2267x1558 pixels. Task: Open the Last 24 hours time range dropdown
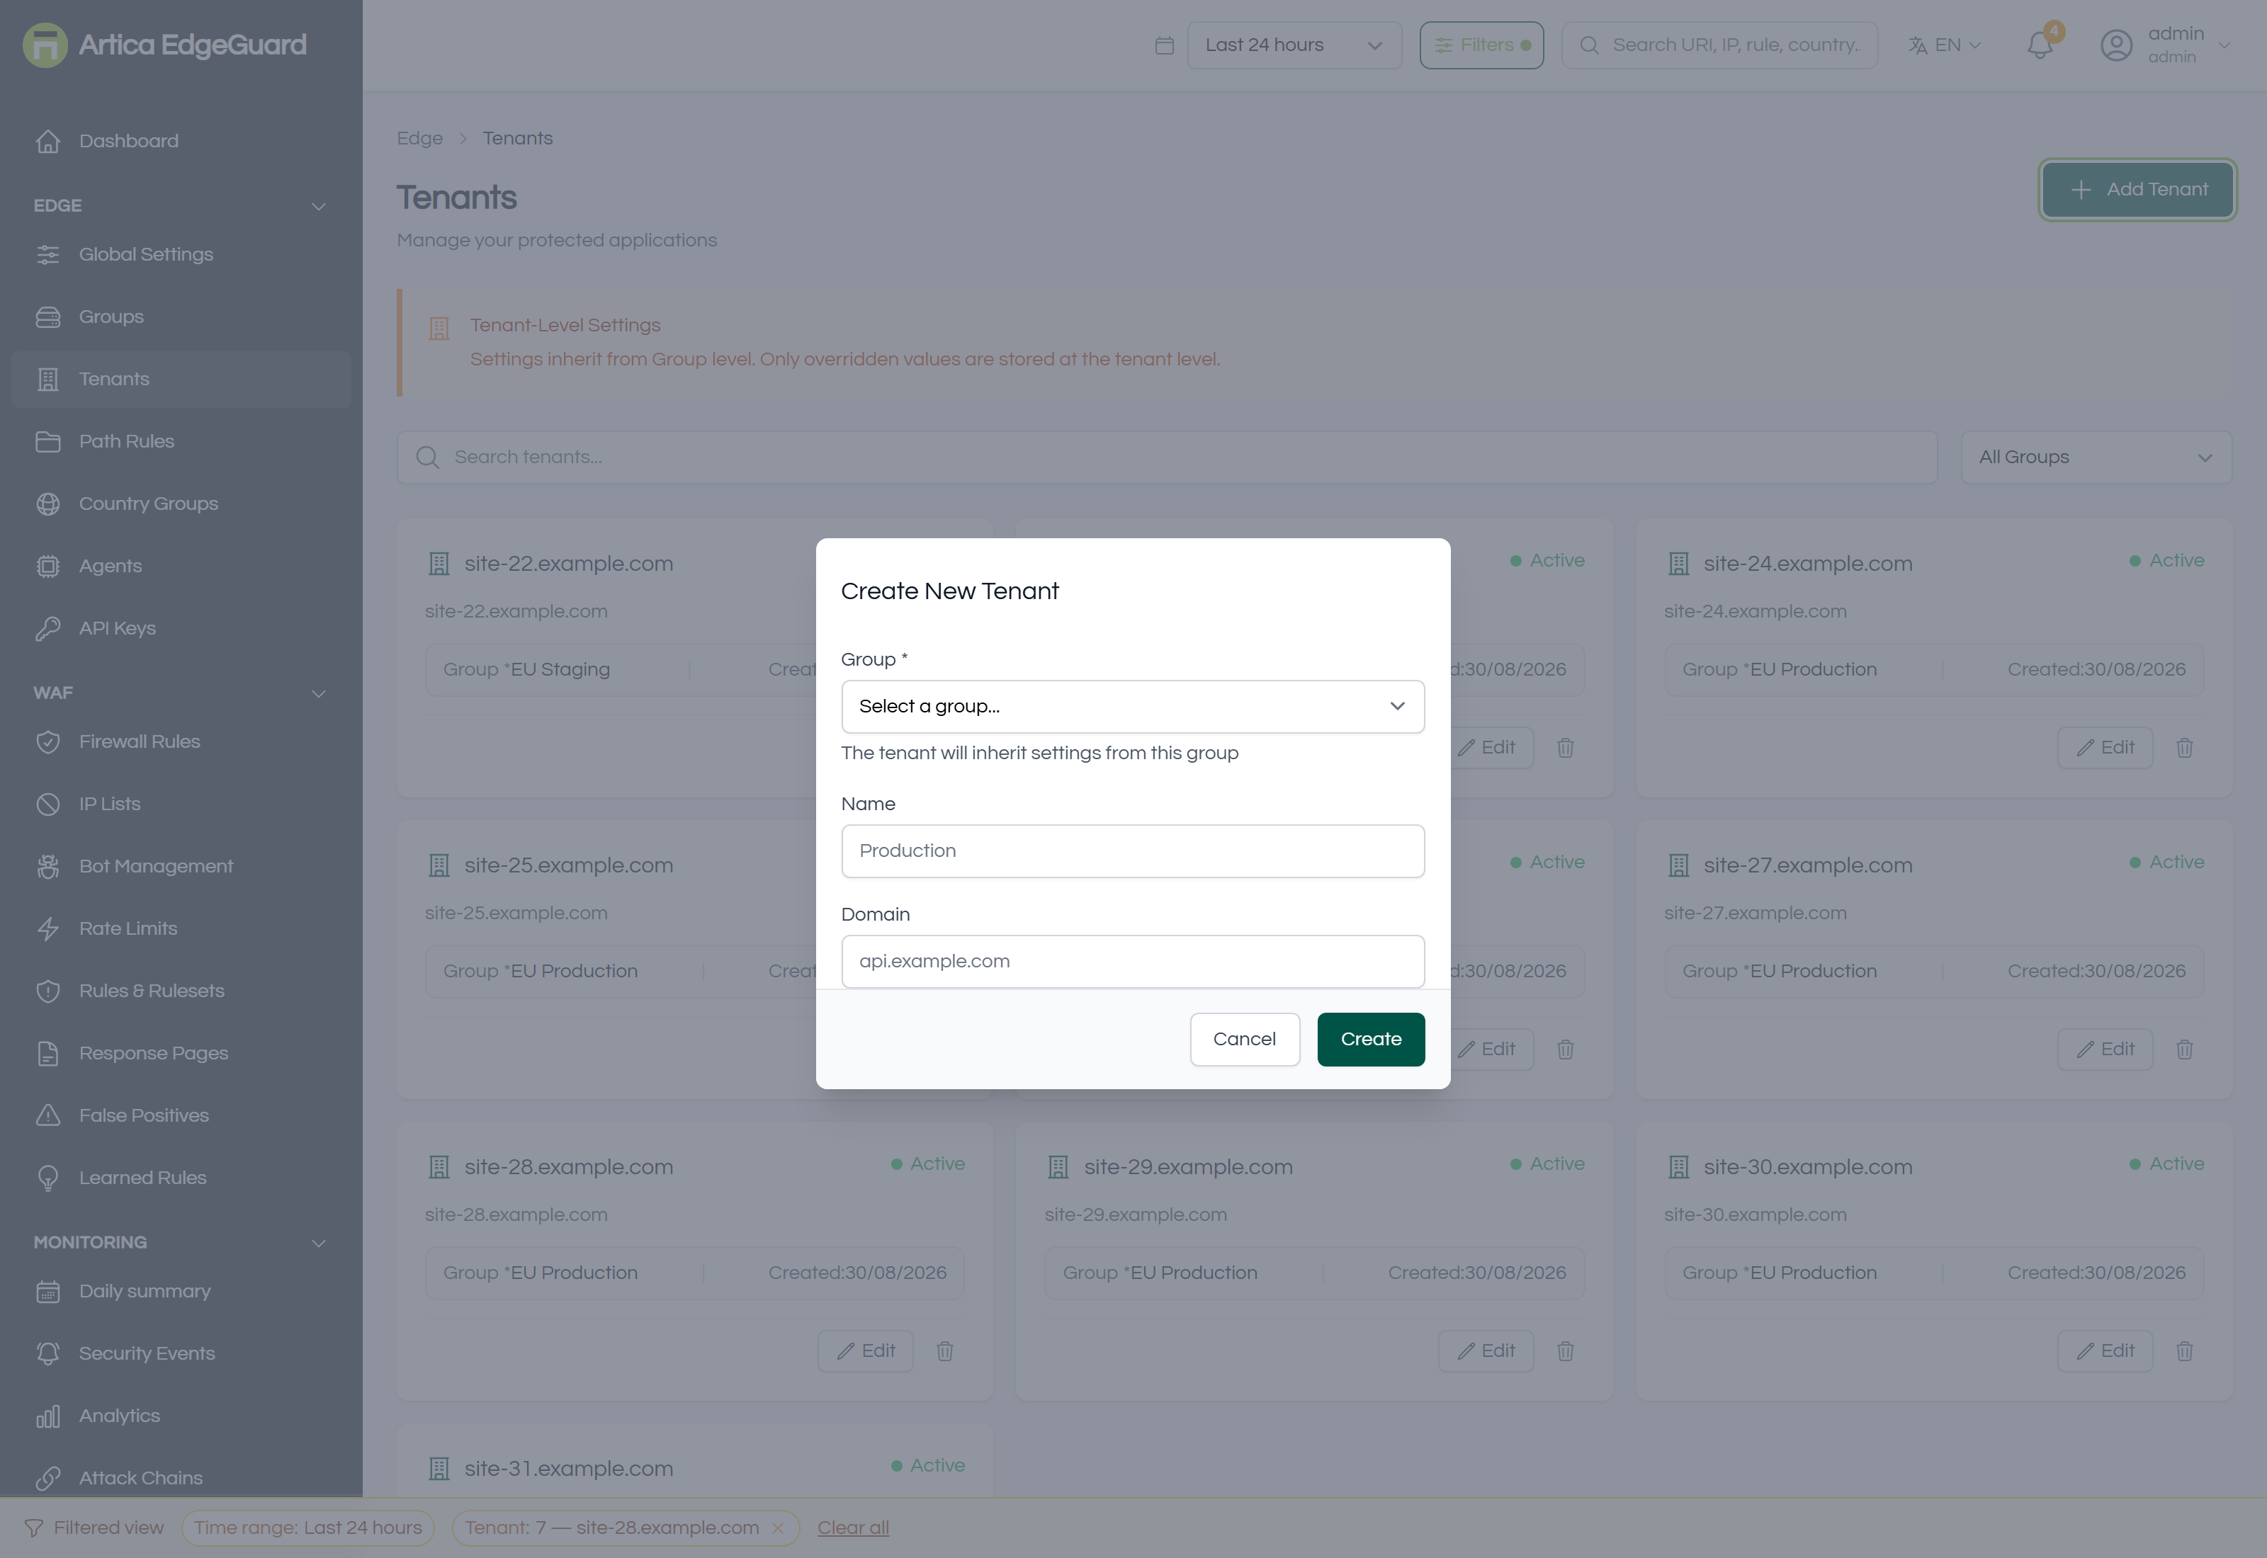(x=1294, y=45)
